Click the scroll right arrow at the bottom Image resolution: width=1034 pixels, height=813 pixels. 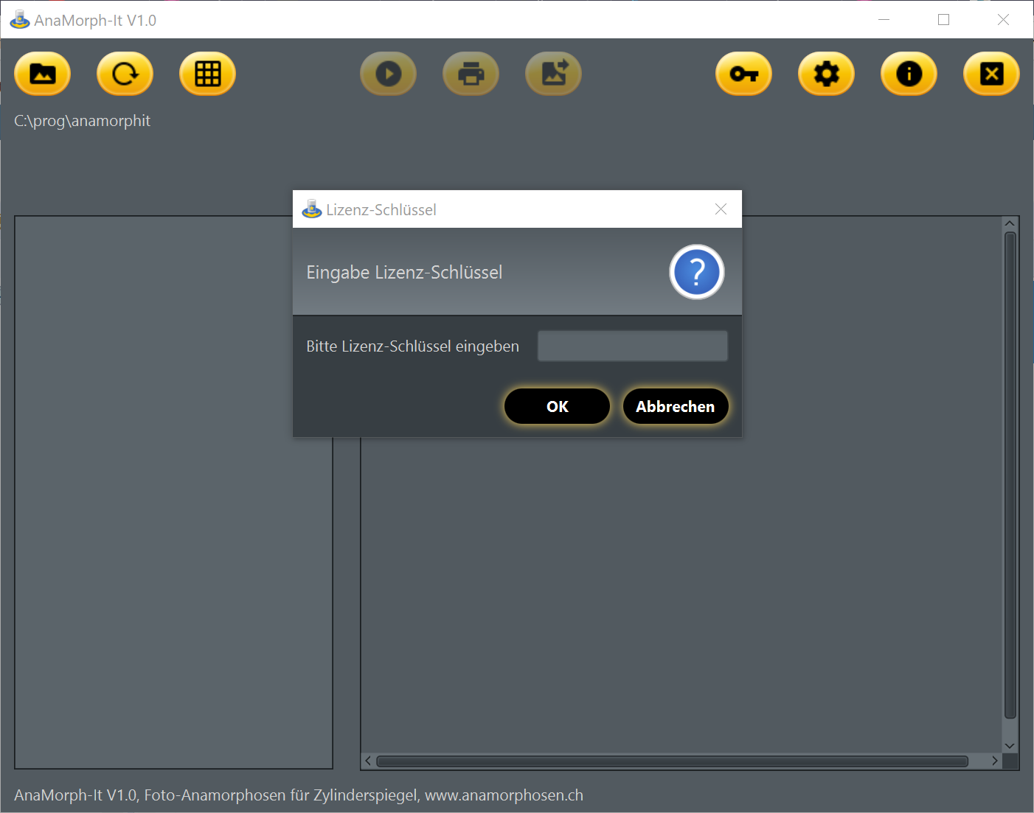[995, 761]
